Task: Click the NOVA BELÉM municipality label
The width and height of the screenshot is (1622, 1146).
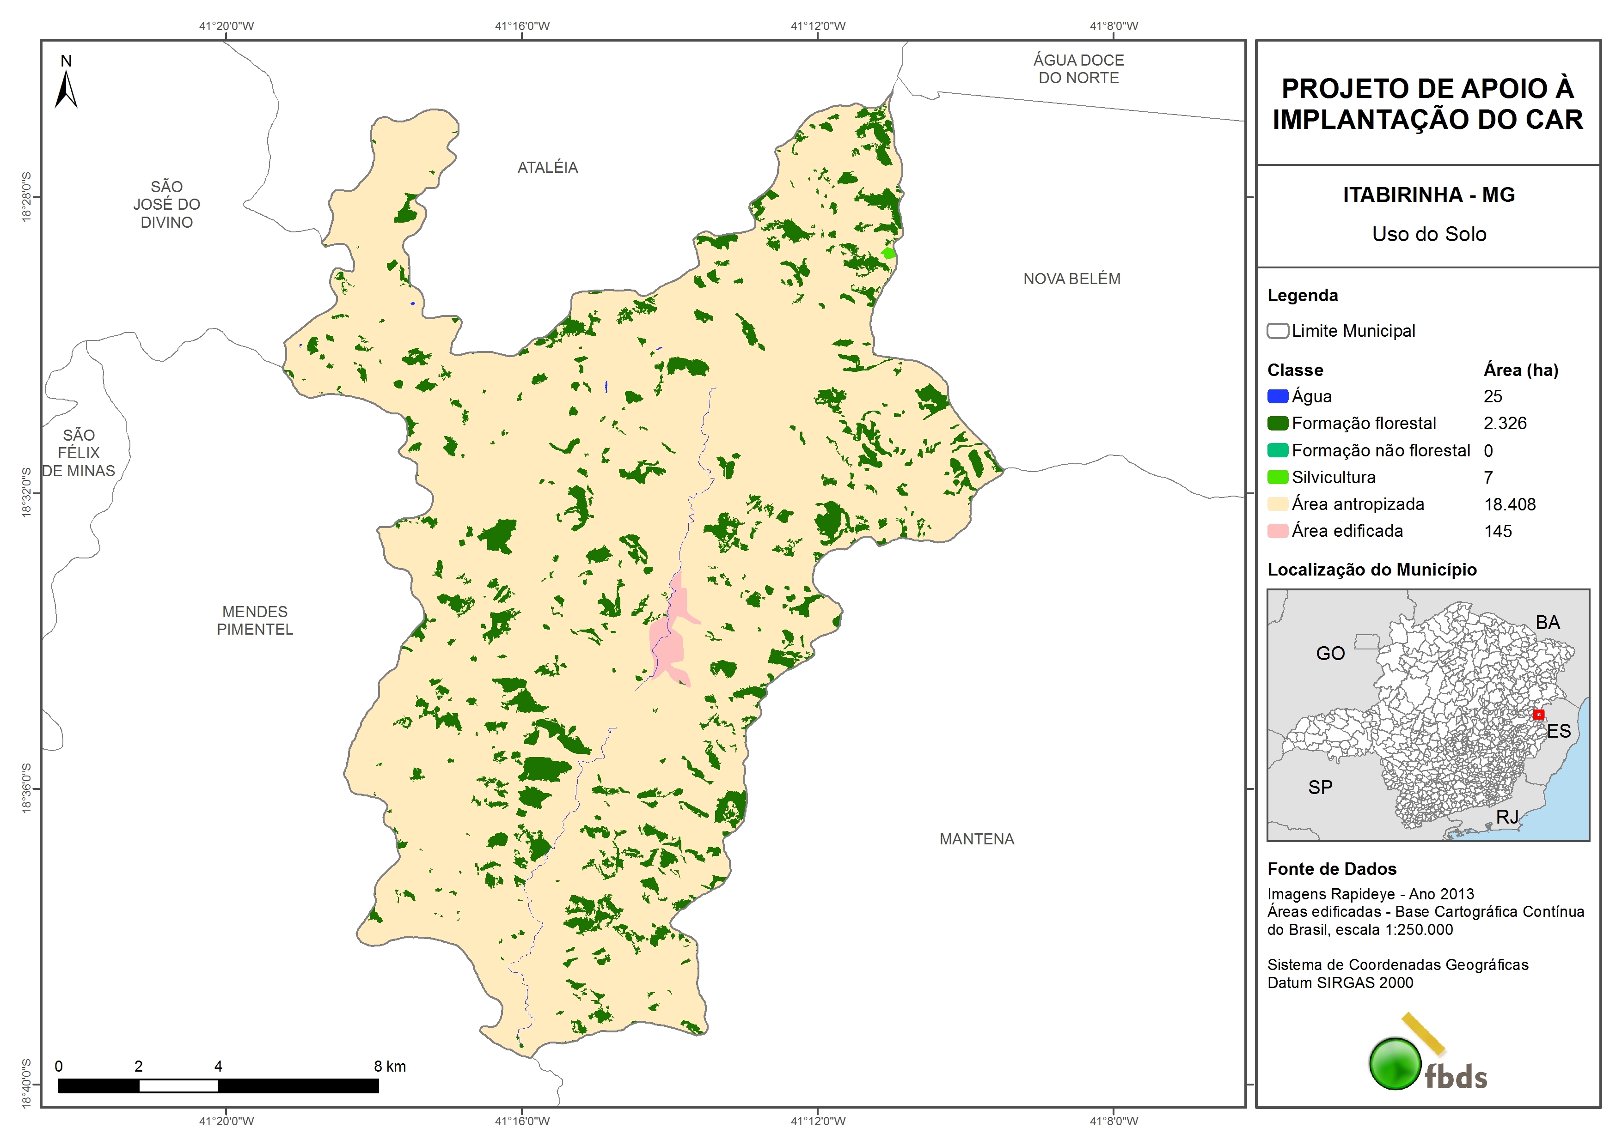Action: coord(1071,279)
